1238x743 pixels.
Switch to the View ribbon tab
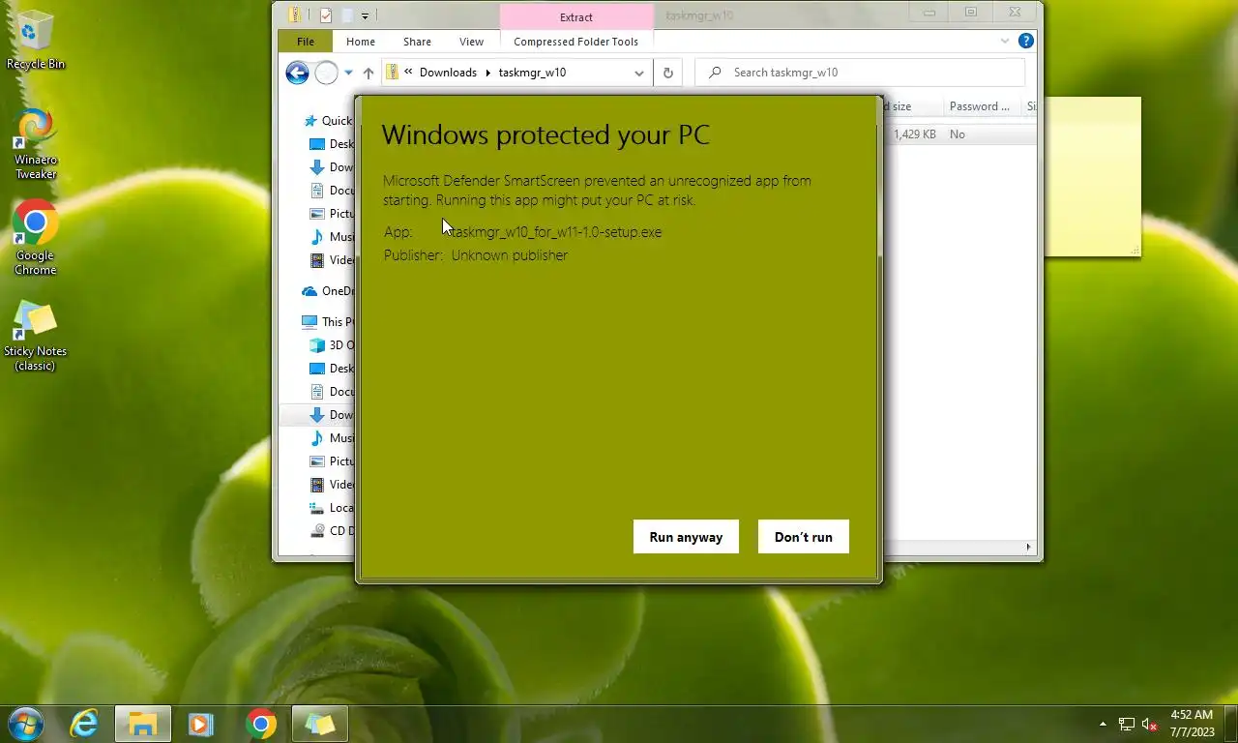pos(471,42)
